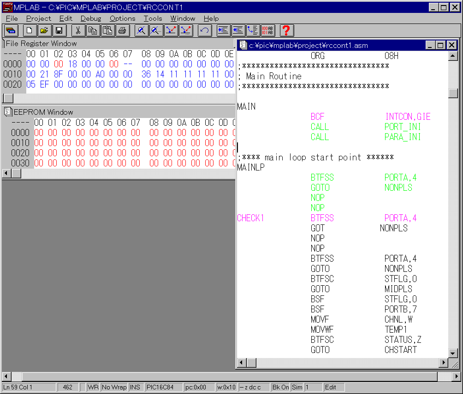Screen dimensions: 463x394
Task: Save the file with floppy icon
Action: [59, 30]
